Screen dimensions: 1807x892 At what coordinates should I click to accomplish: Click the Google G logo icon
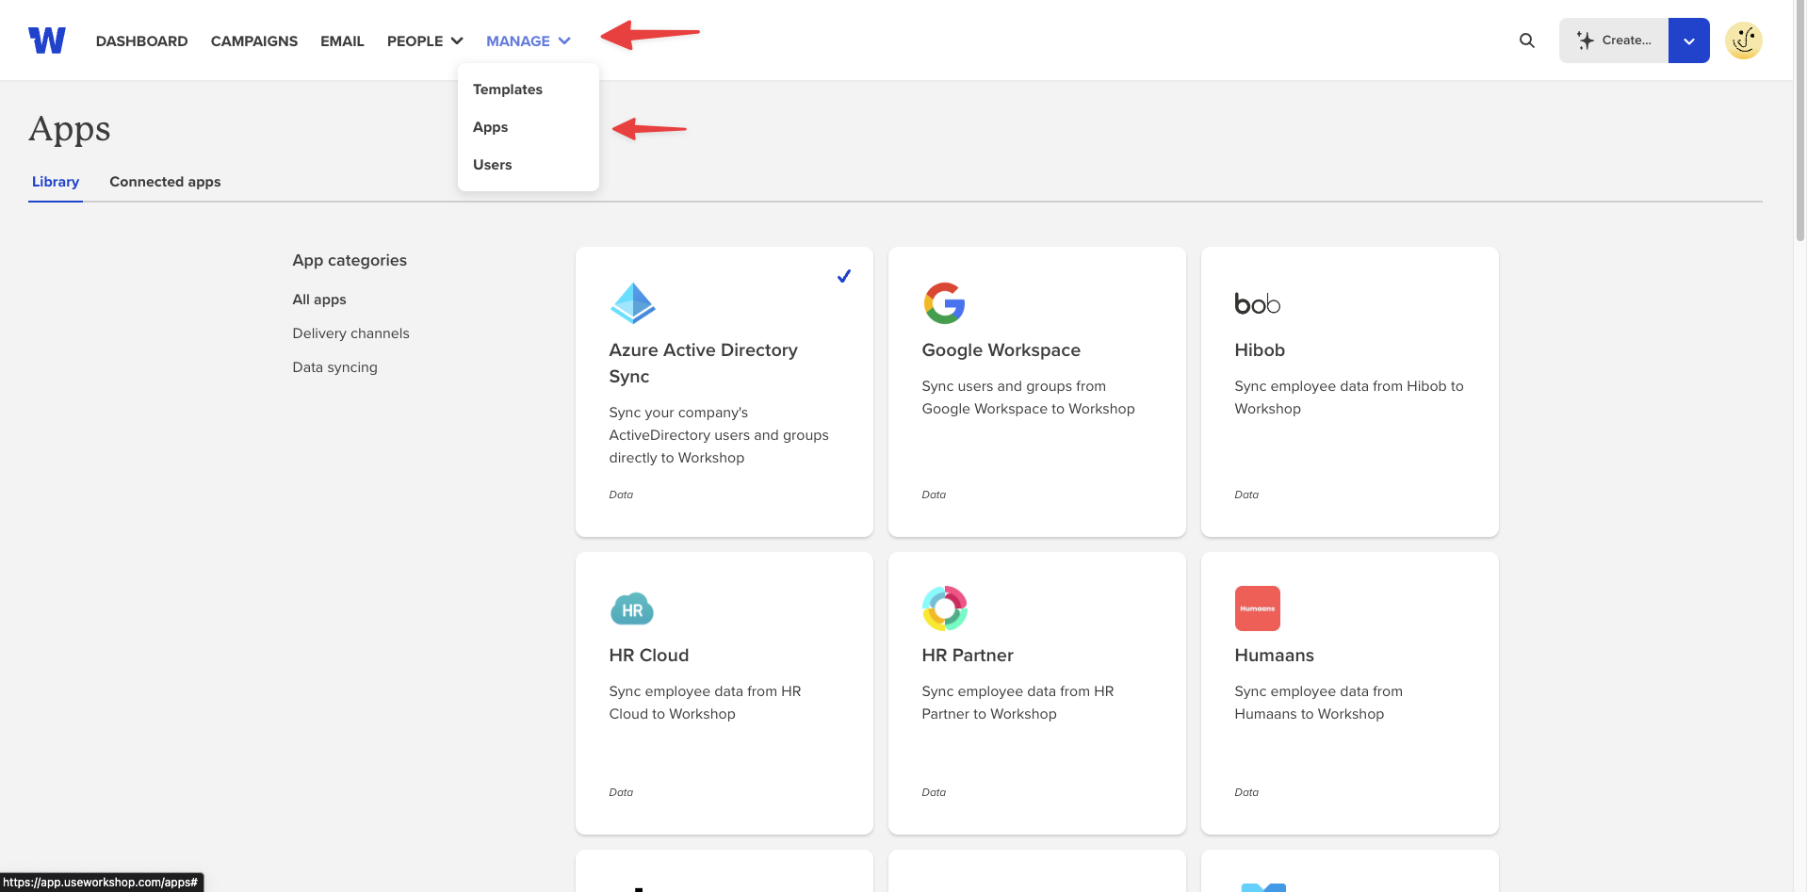[x=945, y=303]
